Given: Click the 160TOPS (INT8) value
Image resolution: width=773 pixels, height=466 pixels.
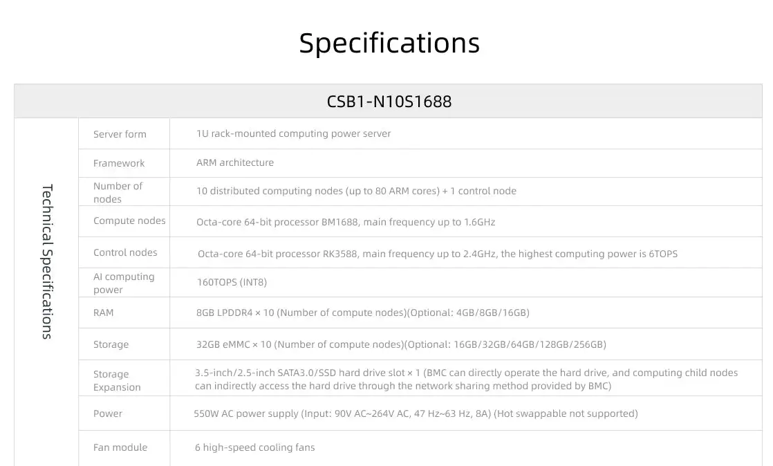Looking at the screenshot, I should click(232, 282).
